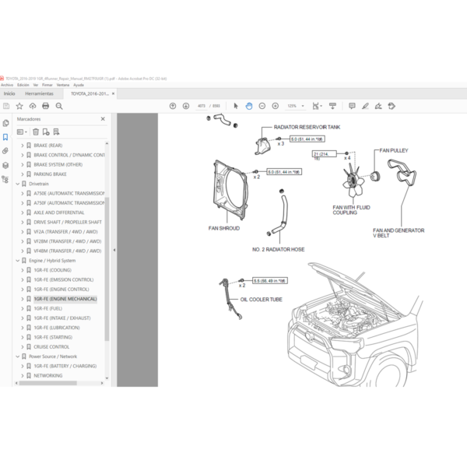Expand the CRUISE CONTROL bookmark
Screen dimensions: 467x467
tap(23, 347)
